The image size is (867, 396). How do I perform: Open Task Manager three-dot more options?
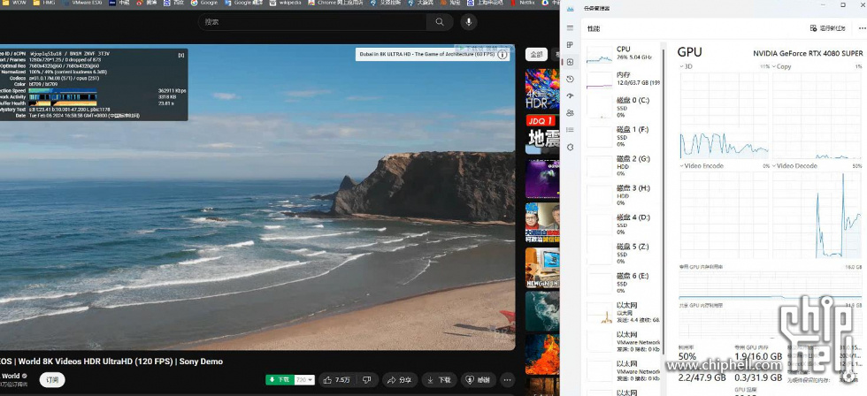(862, 28)
